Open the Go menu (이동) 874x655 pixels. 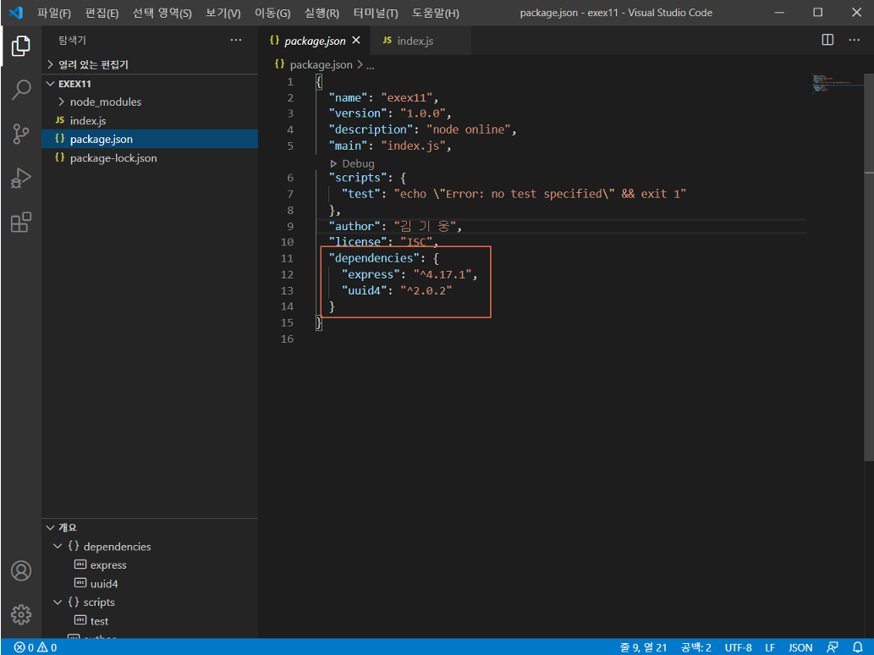pyautogui.click(x=272, y=13)
